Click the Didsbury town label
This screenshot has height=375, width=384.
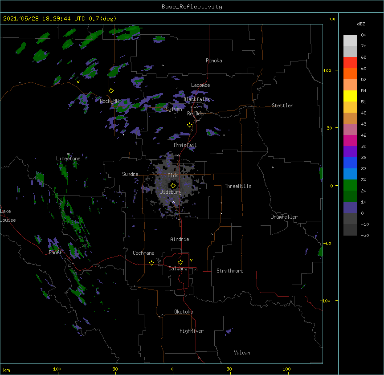pyautogui.click(x=171, y=192)
